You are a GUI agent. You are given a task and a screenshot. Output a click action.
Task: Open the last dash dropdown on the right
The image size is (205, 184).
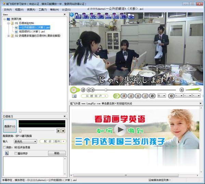(196, 96)
